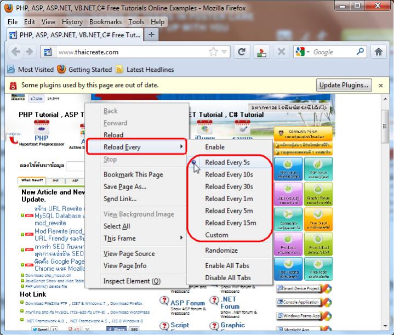The width and height of the screenshot is (394, 335).
Task: Open the View menu
Action: click(48, 22)
